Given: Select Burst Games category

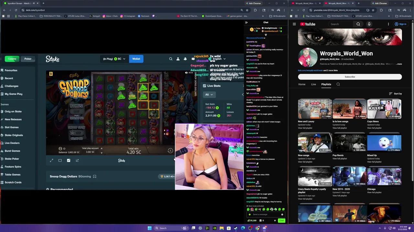Looking at the screenshot, I should point(12,151).
